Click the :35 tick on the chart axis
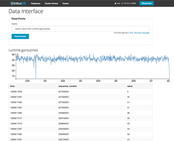Viewport: 174px width, 141px height. coord(80,81)
